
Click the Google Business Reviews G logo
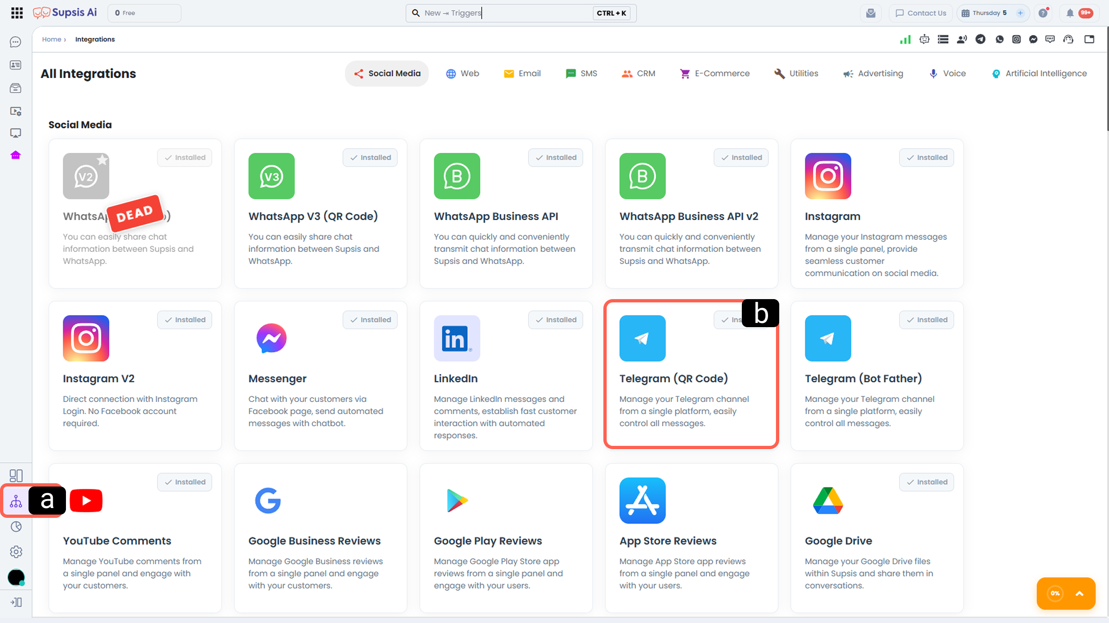point(268,501)
